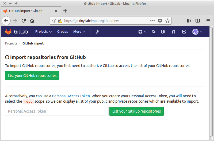The image size is (214, 141).
Task: Open the Firefox Library icon
Action: (x=189, y=21)
